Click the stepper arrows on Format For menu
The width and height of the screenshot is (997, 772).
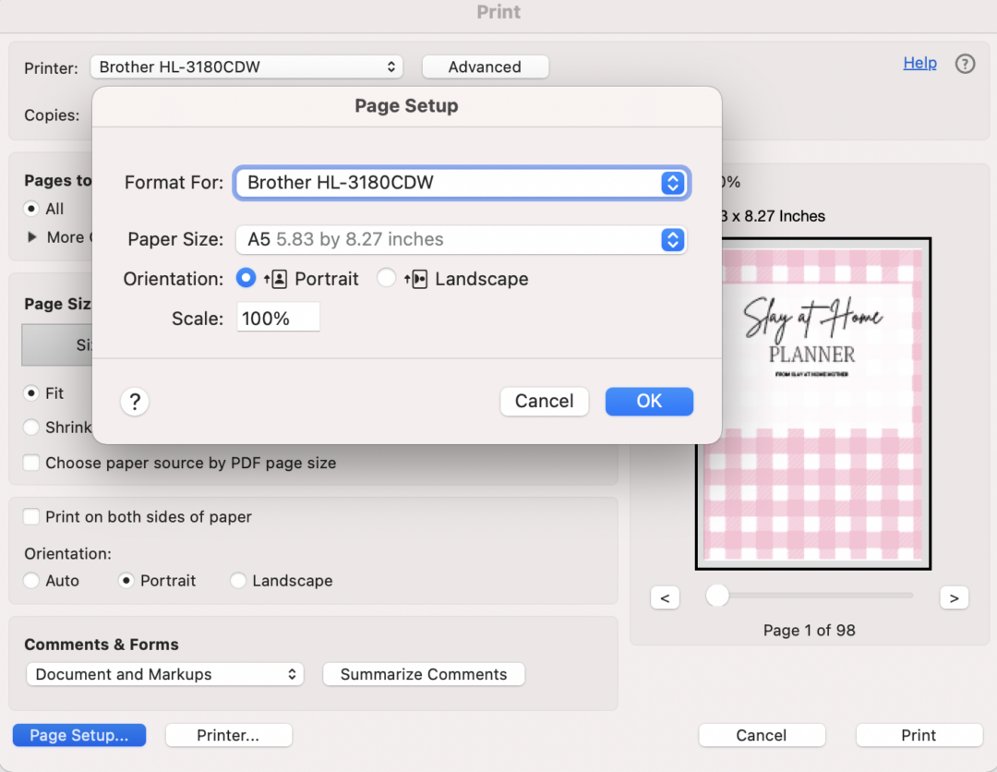pos(673,182)
